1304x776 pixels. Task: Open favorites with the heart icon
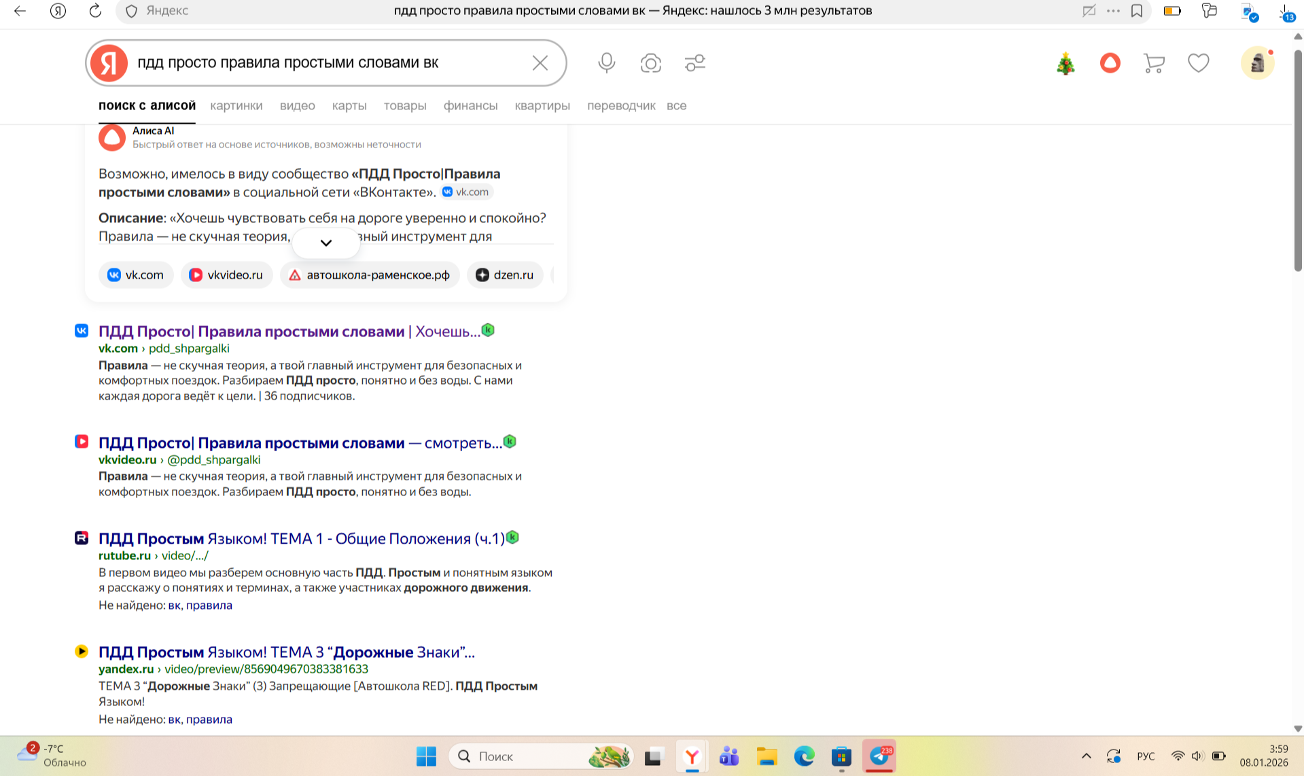pos(1199,63)
